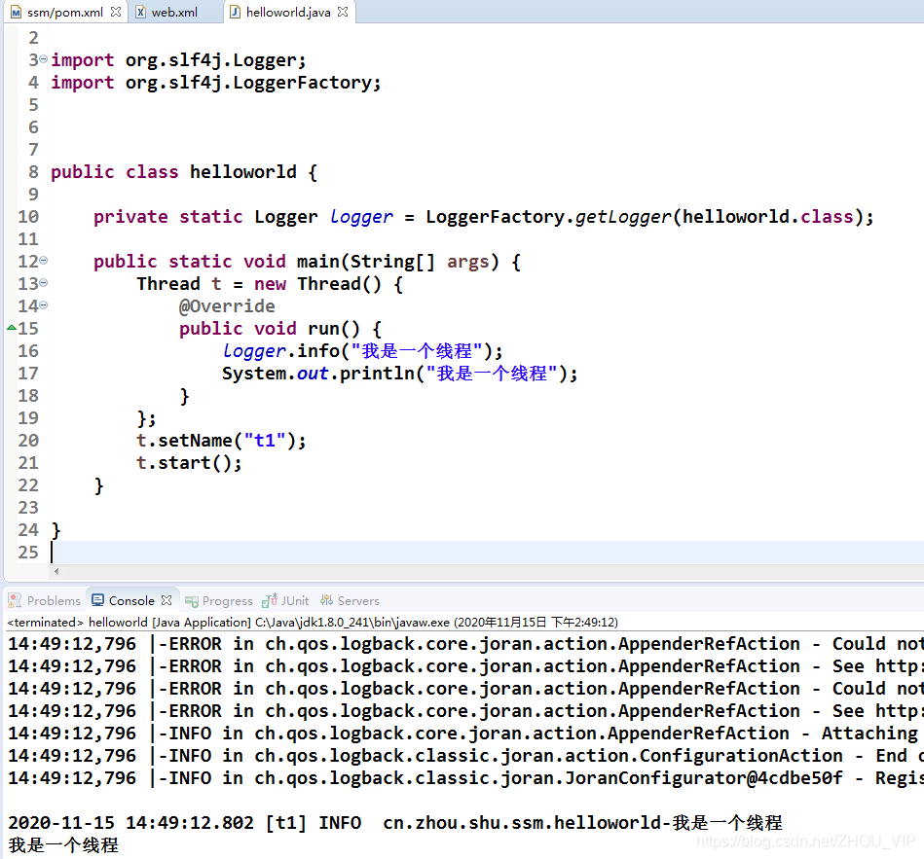
Task: Click the Console monitor icon
Action: click(x=97, y=600)
